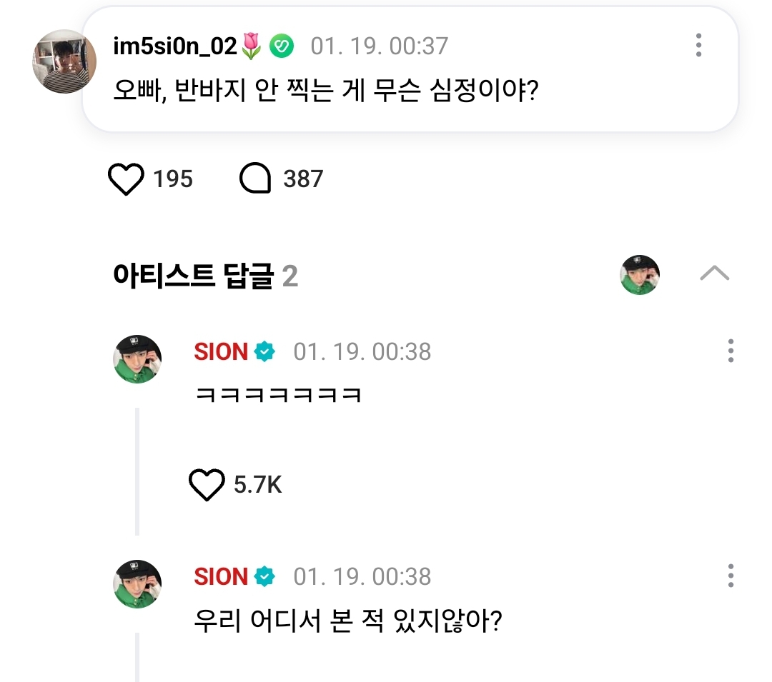The width and height of the screenshot is (772, 682).
Task: Open SION's name on the ㅋㅋㅋ reply
Action: pos(221,352)
